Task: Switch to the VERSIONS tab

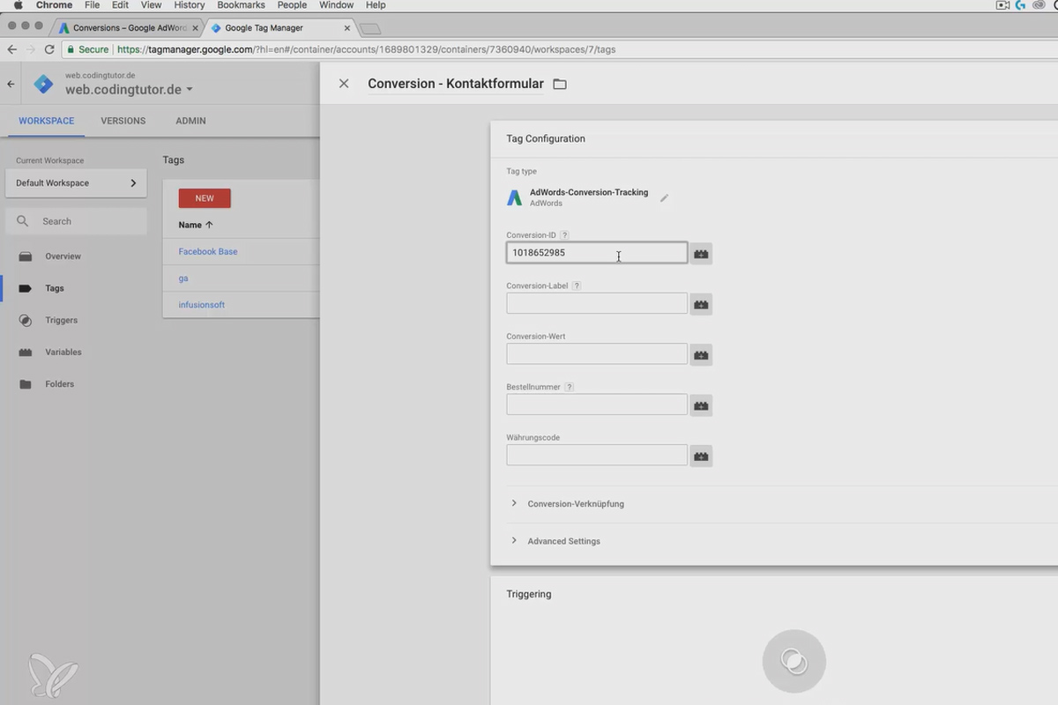Action: (123, 121)
